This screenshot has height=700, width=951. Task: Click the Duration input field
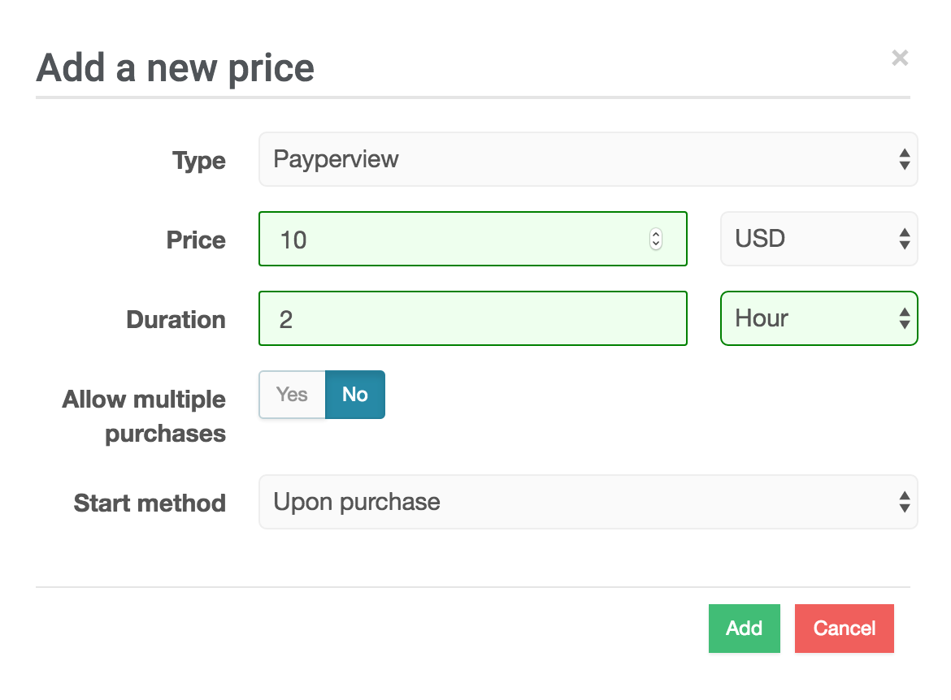(x=473, y=319)
